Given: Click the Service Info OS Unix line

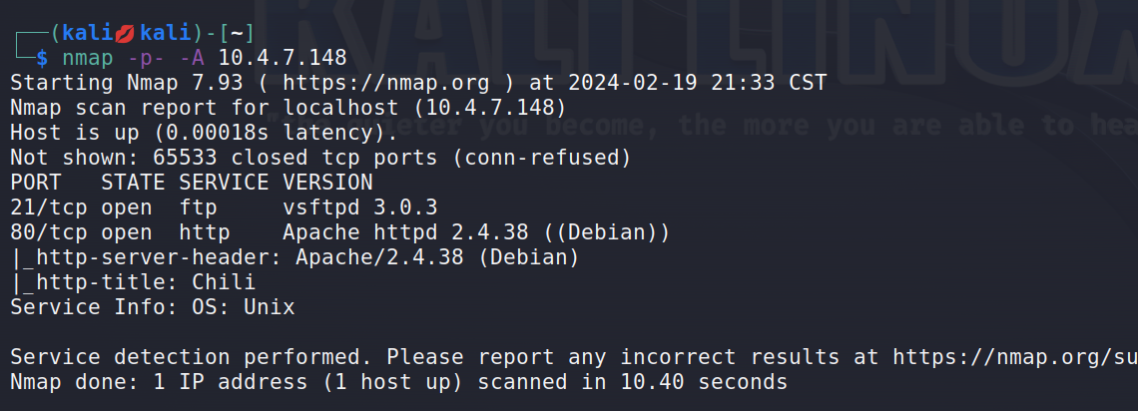Looking at the screenshot, I should (x=153, y=307).
